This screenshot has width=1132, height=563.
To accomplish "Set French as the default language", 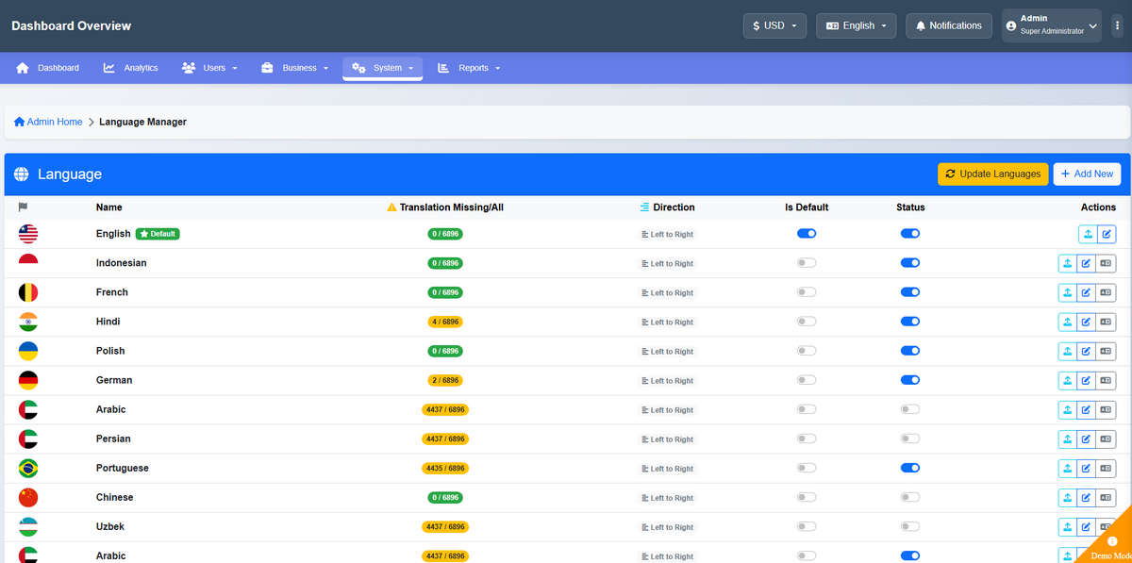I will (807, 292).
